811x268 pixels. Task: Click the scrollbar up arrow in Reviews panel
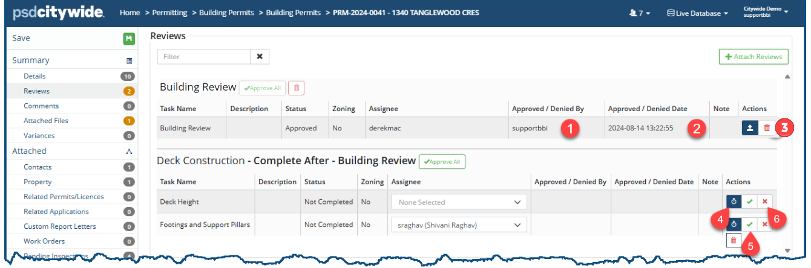coord(787,77)
